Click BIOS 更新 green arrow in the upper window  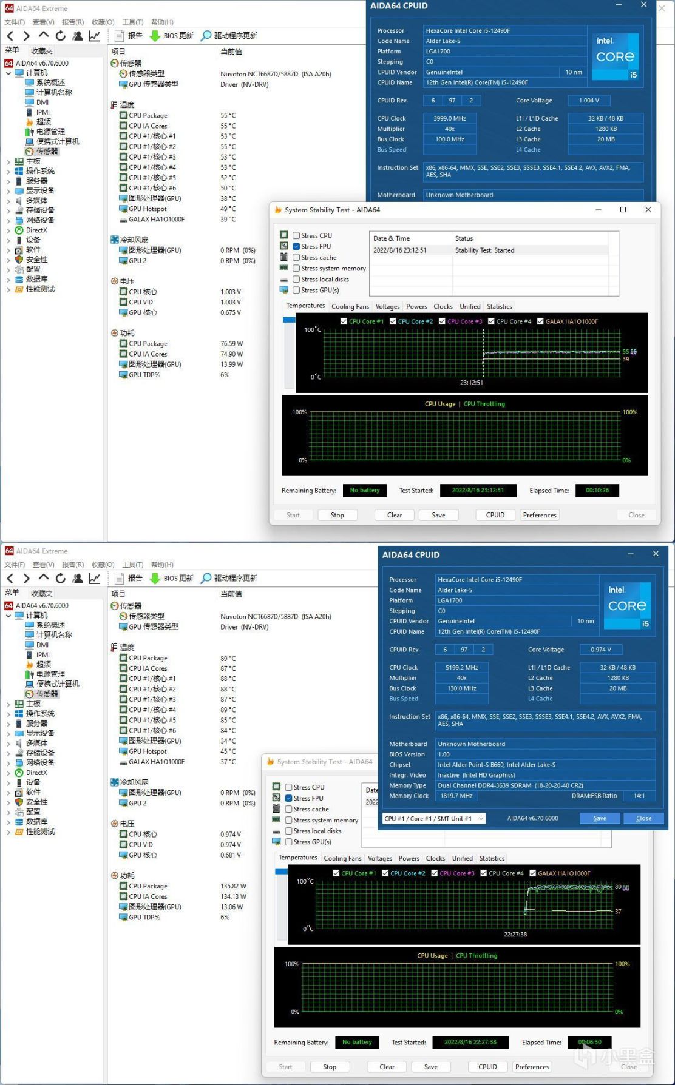(x=155, y=36)
